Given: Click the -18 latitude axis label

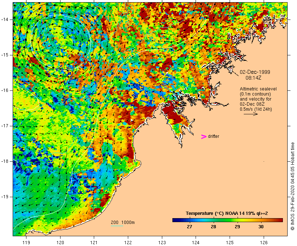Looking at the screenshot, I should [x=5, y=161].
